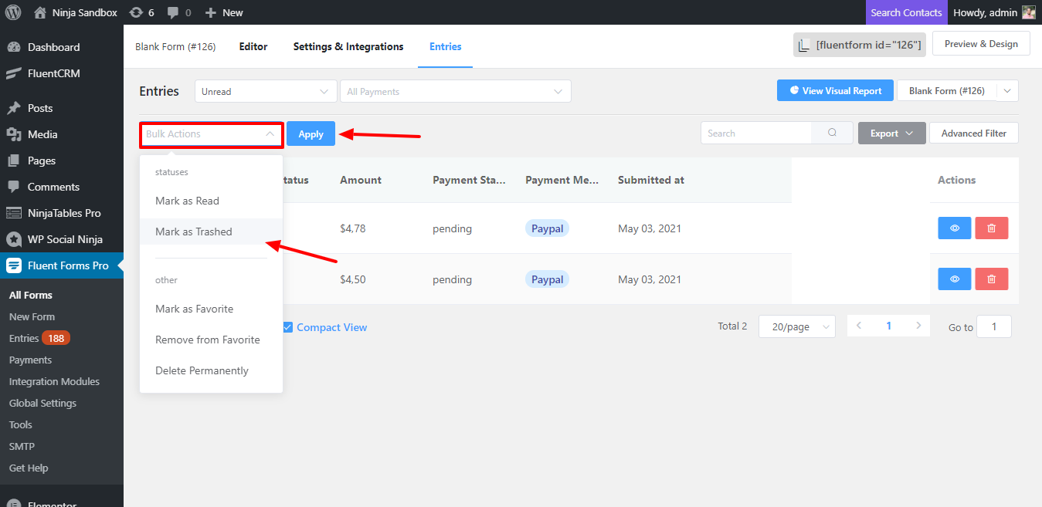
Task: Click Preview & Design button
Action: click(x=981, y=44)
